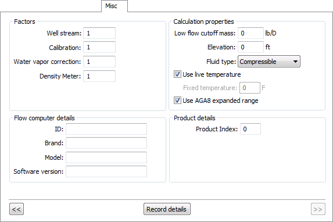Click the Density Meter factor field

(x=99, y=76)
